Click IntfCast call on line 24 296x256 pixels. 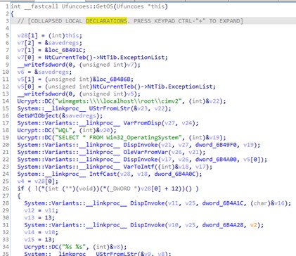pos(103,174)
